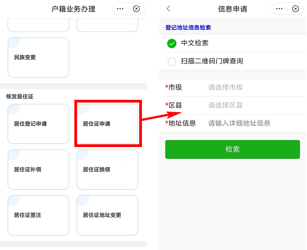
Task: Click the 登记地址信息检索 section heading
Action: 188,28
